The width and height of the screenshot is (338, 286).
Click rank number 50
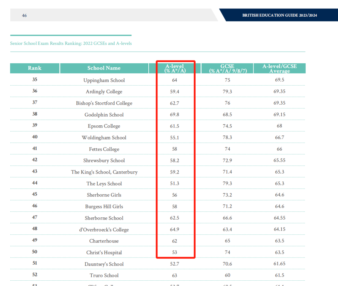tap(35, 252)
